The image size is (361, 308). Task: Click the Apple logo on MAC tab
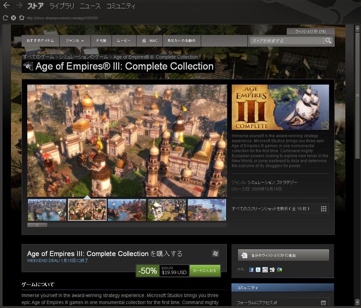[144, 41]
